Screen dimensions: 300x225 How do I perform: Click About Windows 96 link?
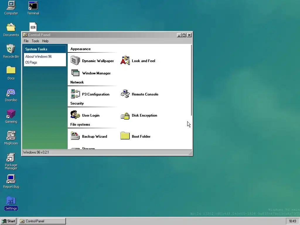click(x=38, y=57)
